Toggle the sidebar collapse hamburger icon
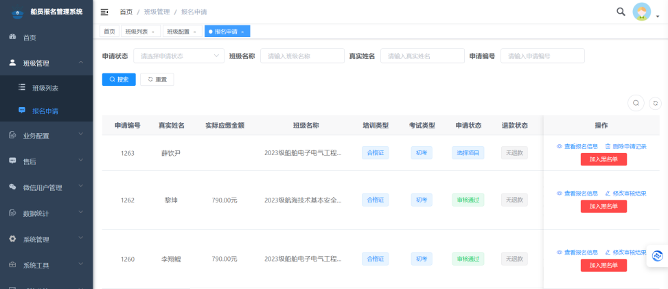Screen dimensions: 668x289 pyautogui.click(x=104, y=12)
